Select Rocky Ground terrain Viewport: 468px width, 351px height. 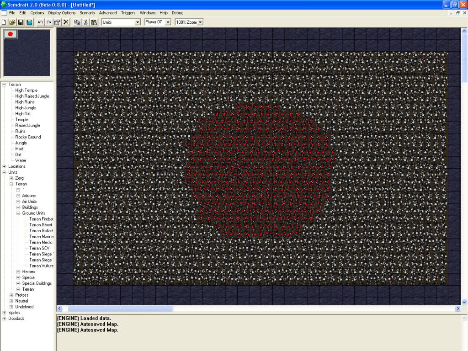[x=28, y=137]
